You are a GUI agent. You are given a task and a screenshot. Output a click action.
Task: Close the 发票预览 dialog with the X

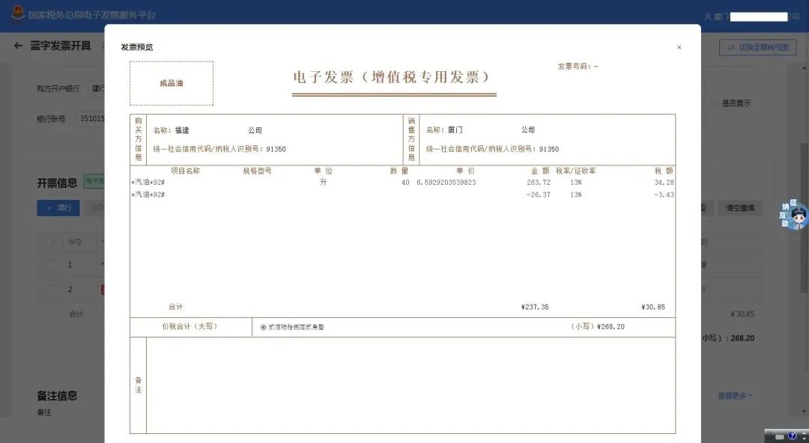point(679,47)
